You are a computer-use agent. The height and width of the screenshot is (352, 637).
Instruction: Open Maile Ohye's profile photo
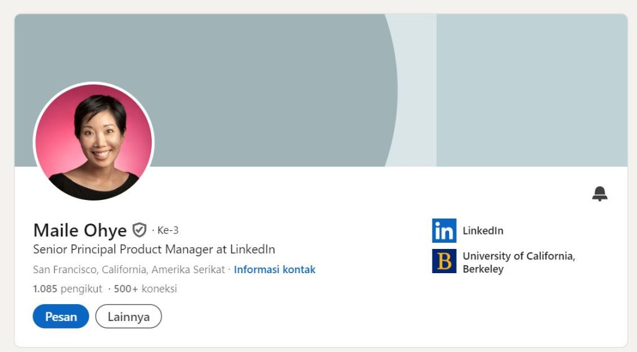tap(94, 142)
